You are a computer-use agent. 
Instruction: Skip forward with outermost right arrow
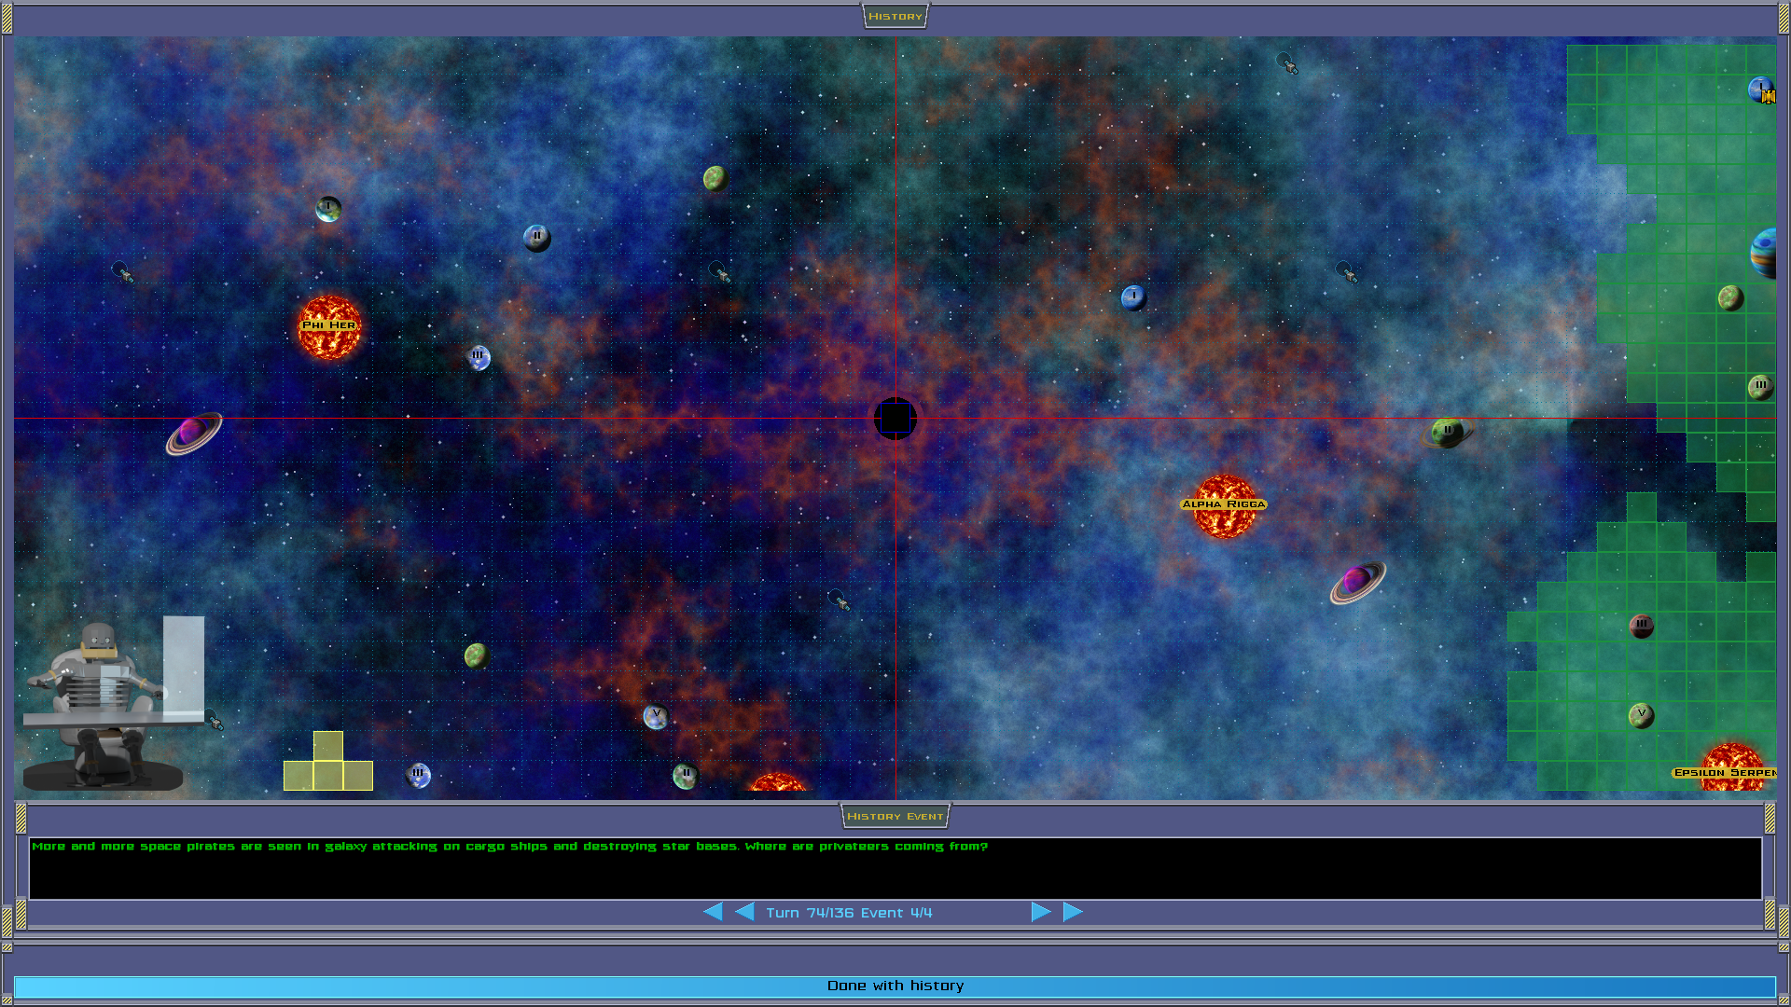pos(1073,912)
